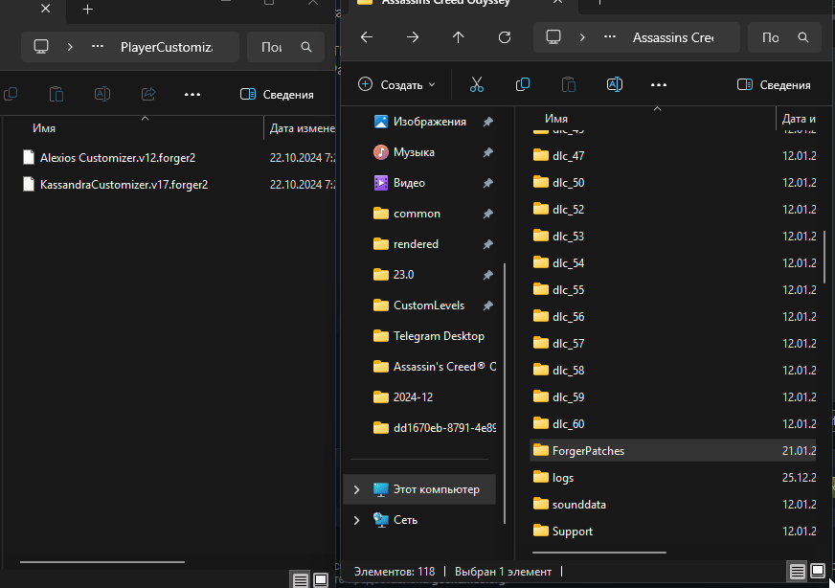Click the Rename icon in PlayerCustomizer window toolbar
835x588 pixels.
coord(102,94)
